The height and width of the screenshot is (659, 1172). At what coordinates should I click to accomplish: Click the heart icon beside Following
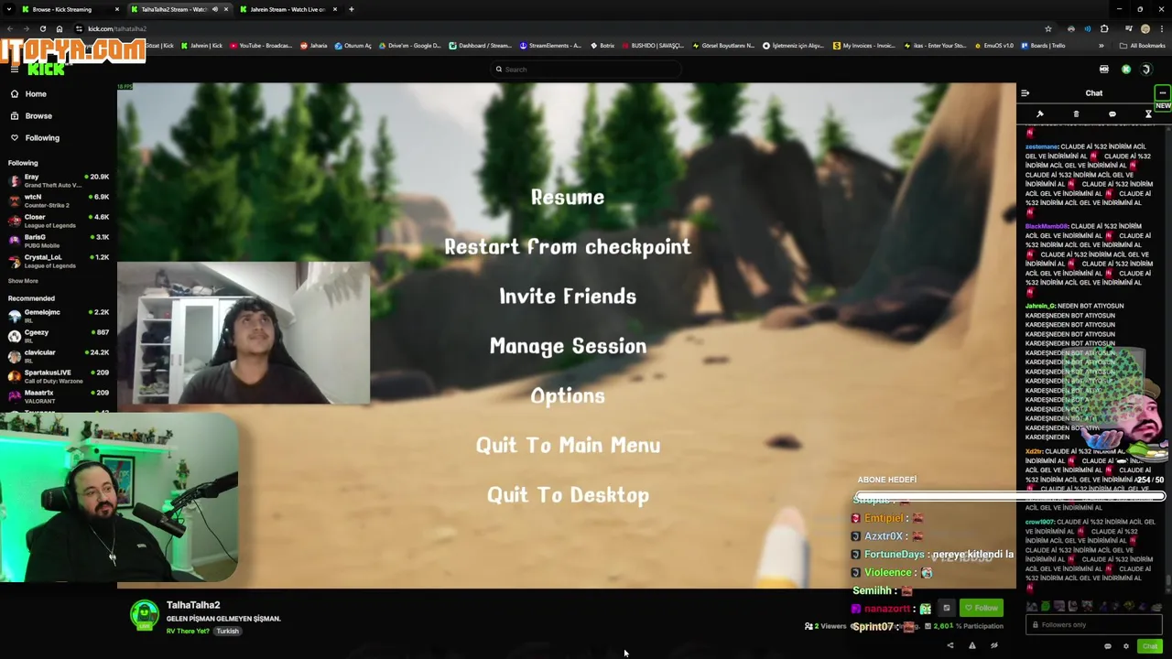(15, 137)
